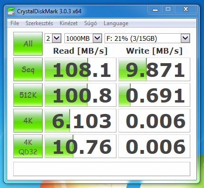Click the Read [MB/s] column header
This screenshot has width=204, height=188.
[80, 51]
